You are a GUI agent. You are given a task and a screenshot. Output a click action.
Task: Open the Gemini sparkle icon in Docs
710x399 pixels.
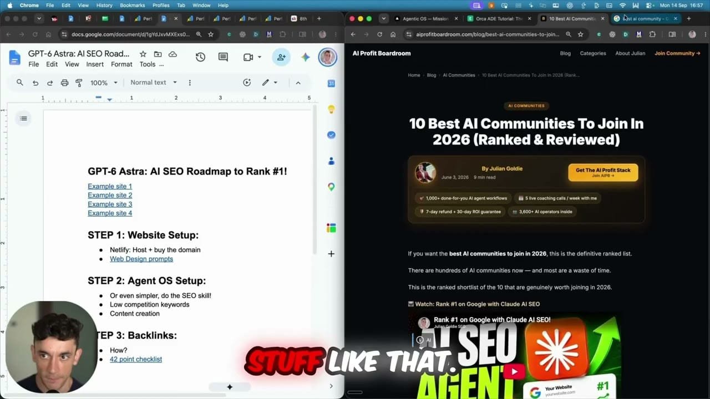305,57
